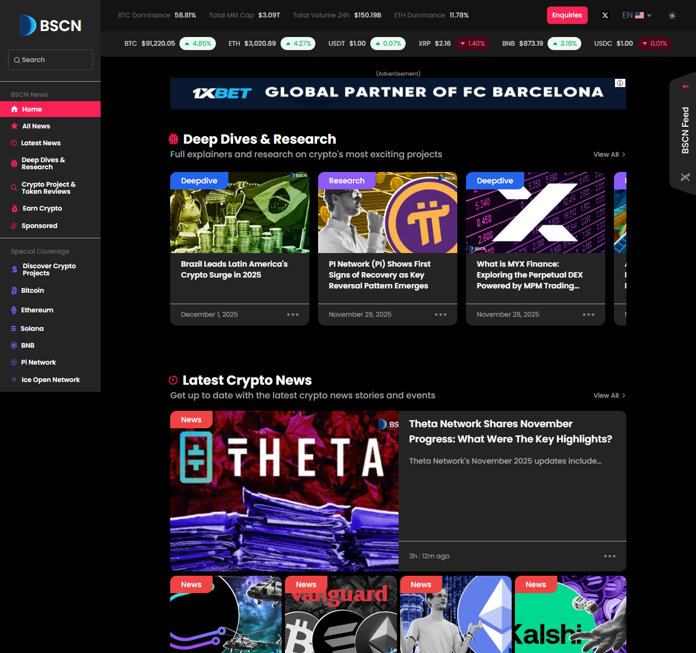The width and height of the screenshot is (696, 653).
Task: Click the Earn Crypto icon in the sidebar
Action: tap(15, 208)
